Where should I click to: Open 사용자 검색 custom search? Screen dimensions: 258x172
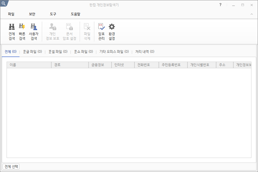(x=34, y=32)
